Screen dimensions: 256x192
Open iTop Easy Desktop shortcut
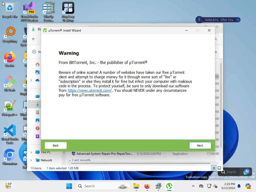point(68,12)
